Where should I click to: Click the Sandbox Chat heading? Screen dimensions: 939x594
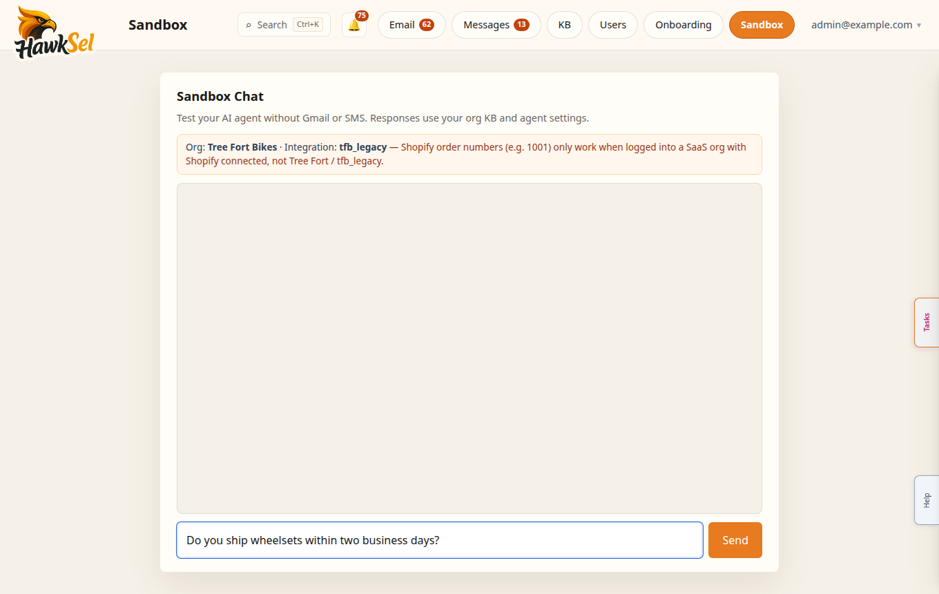(220, 97)
